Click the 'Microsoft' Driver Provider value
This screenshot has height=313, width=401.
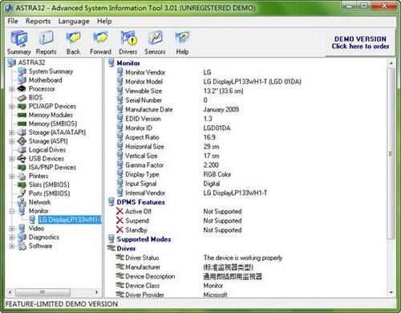pos(215,295)
